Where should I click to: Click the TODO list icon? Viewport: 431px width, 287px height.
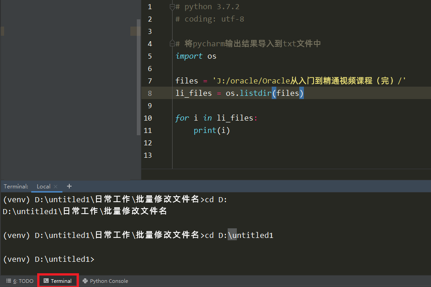9,281
